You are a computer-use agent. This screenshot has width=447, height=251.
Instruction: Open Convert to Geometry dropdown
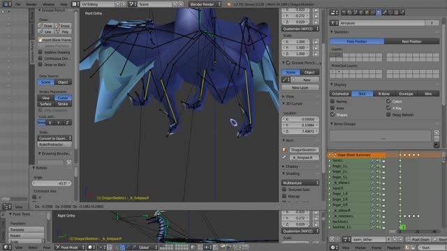coord(54,138)
